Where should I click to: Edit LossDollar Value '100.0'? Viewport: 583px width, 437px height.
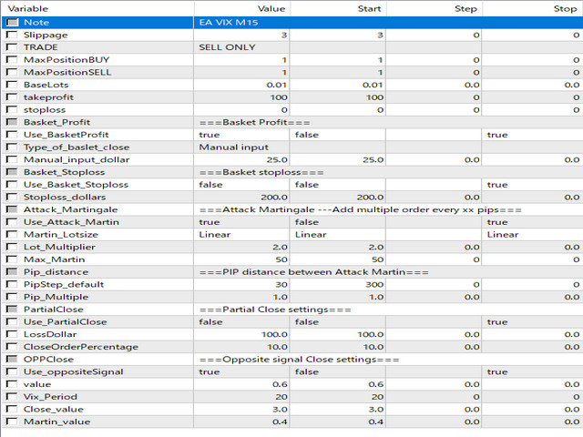click(241, 334)
